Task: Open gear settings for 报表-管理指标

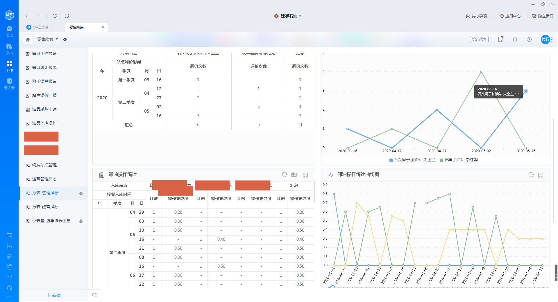Action: coord(81,193)
